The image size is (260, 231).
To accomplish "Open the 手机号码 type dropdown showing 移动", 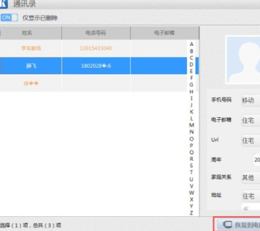I will pos(251,100).
